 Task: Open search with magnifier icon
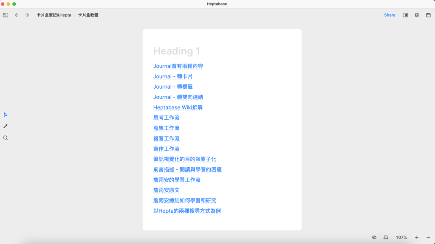tap(6, 138)
